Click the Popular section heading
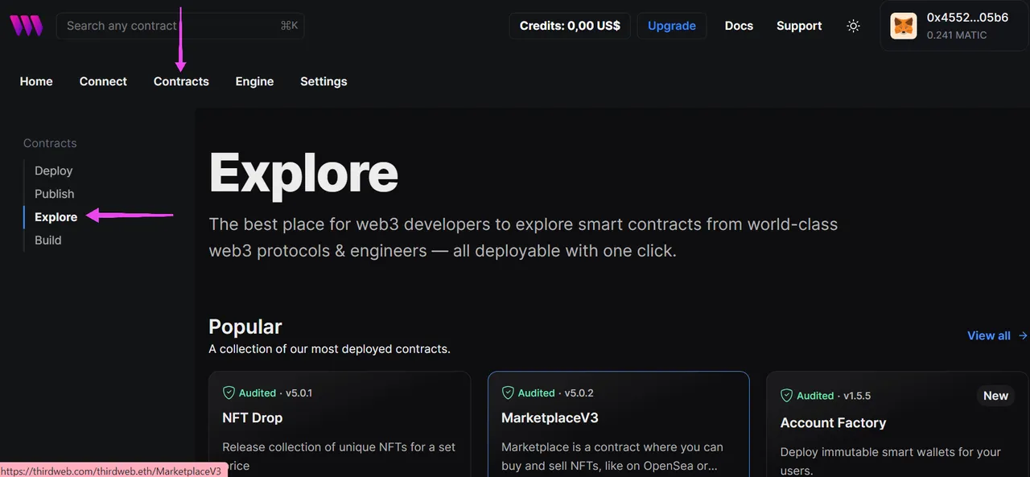 click(x=245, y=327)
